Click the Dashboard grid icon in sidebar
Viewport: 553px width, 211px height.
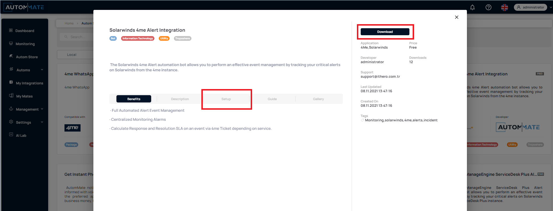coord(11,30)
